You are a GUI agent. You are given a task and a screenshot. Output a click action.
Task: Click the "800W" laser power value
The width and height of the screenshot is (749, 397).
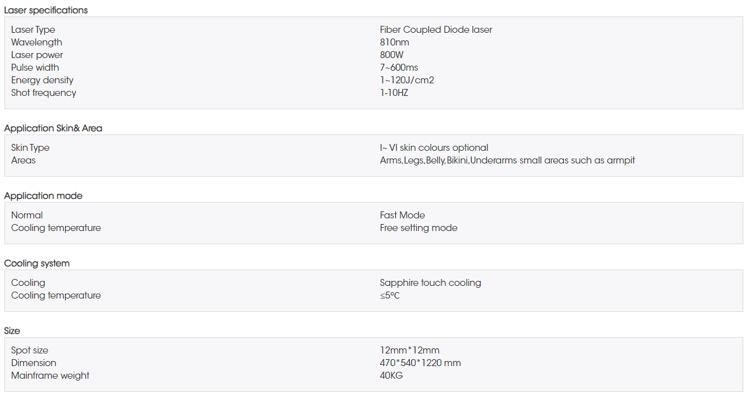[x=392, y=55]
